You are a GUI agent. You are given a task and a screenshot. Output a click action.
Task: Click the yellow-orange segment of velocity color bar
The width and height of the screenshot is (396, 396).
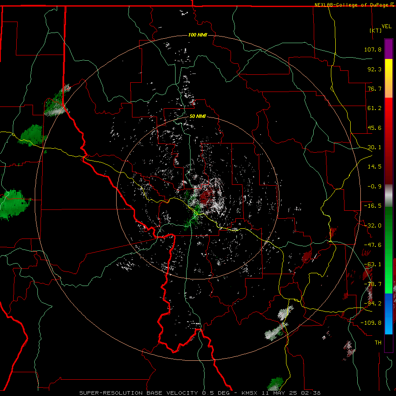pyautogui.click(x=389, y=78)
